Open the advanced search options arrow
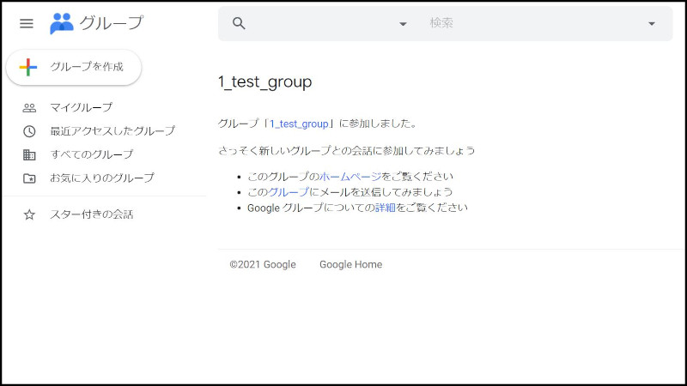687x386 pixels. point(651,24)
